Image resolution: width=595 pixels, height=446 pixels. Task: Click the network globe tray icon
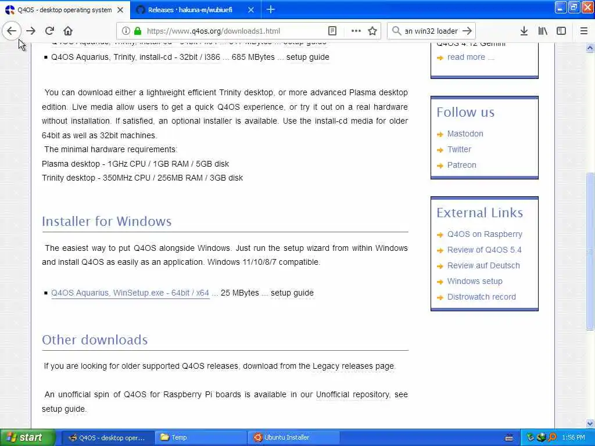tap(541, 437)
